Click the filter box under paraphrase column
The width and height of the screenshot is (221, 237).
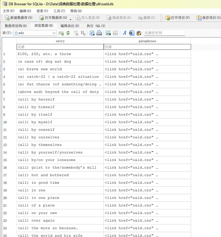pos(147,47)
